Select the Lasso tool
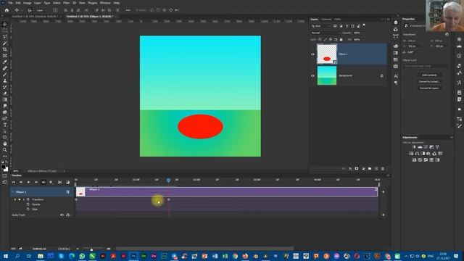Screen dimensions: 464x261 tap(5, 37)
